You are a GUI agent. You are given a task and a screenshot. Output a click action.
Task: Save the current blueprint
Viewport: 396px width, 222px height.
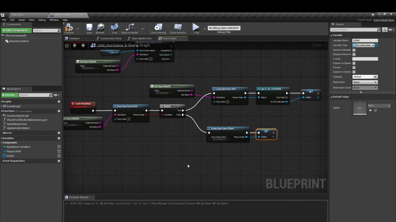pyautogui.click(x=89, y=28)
